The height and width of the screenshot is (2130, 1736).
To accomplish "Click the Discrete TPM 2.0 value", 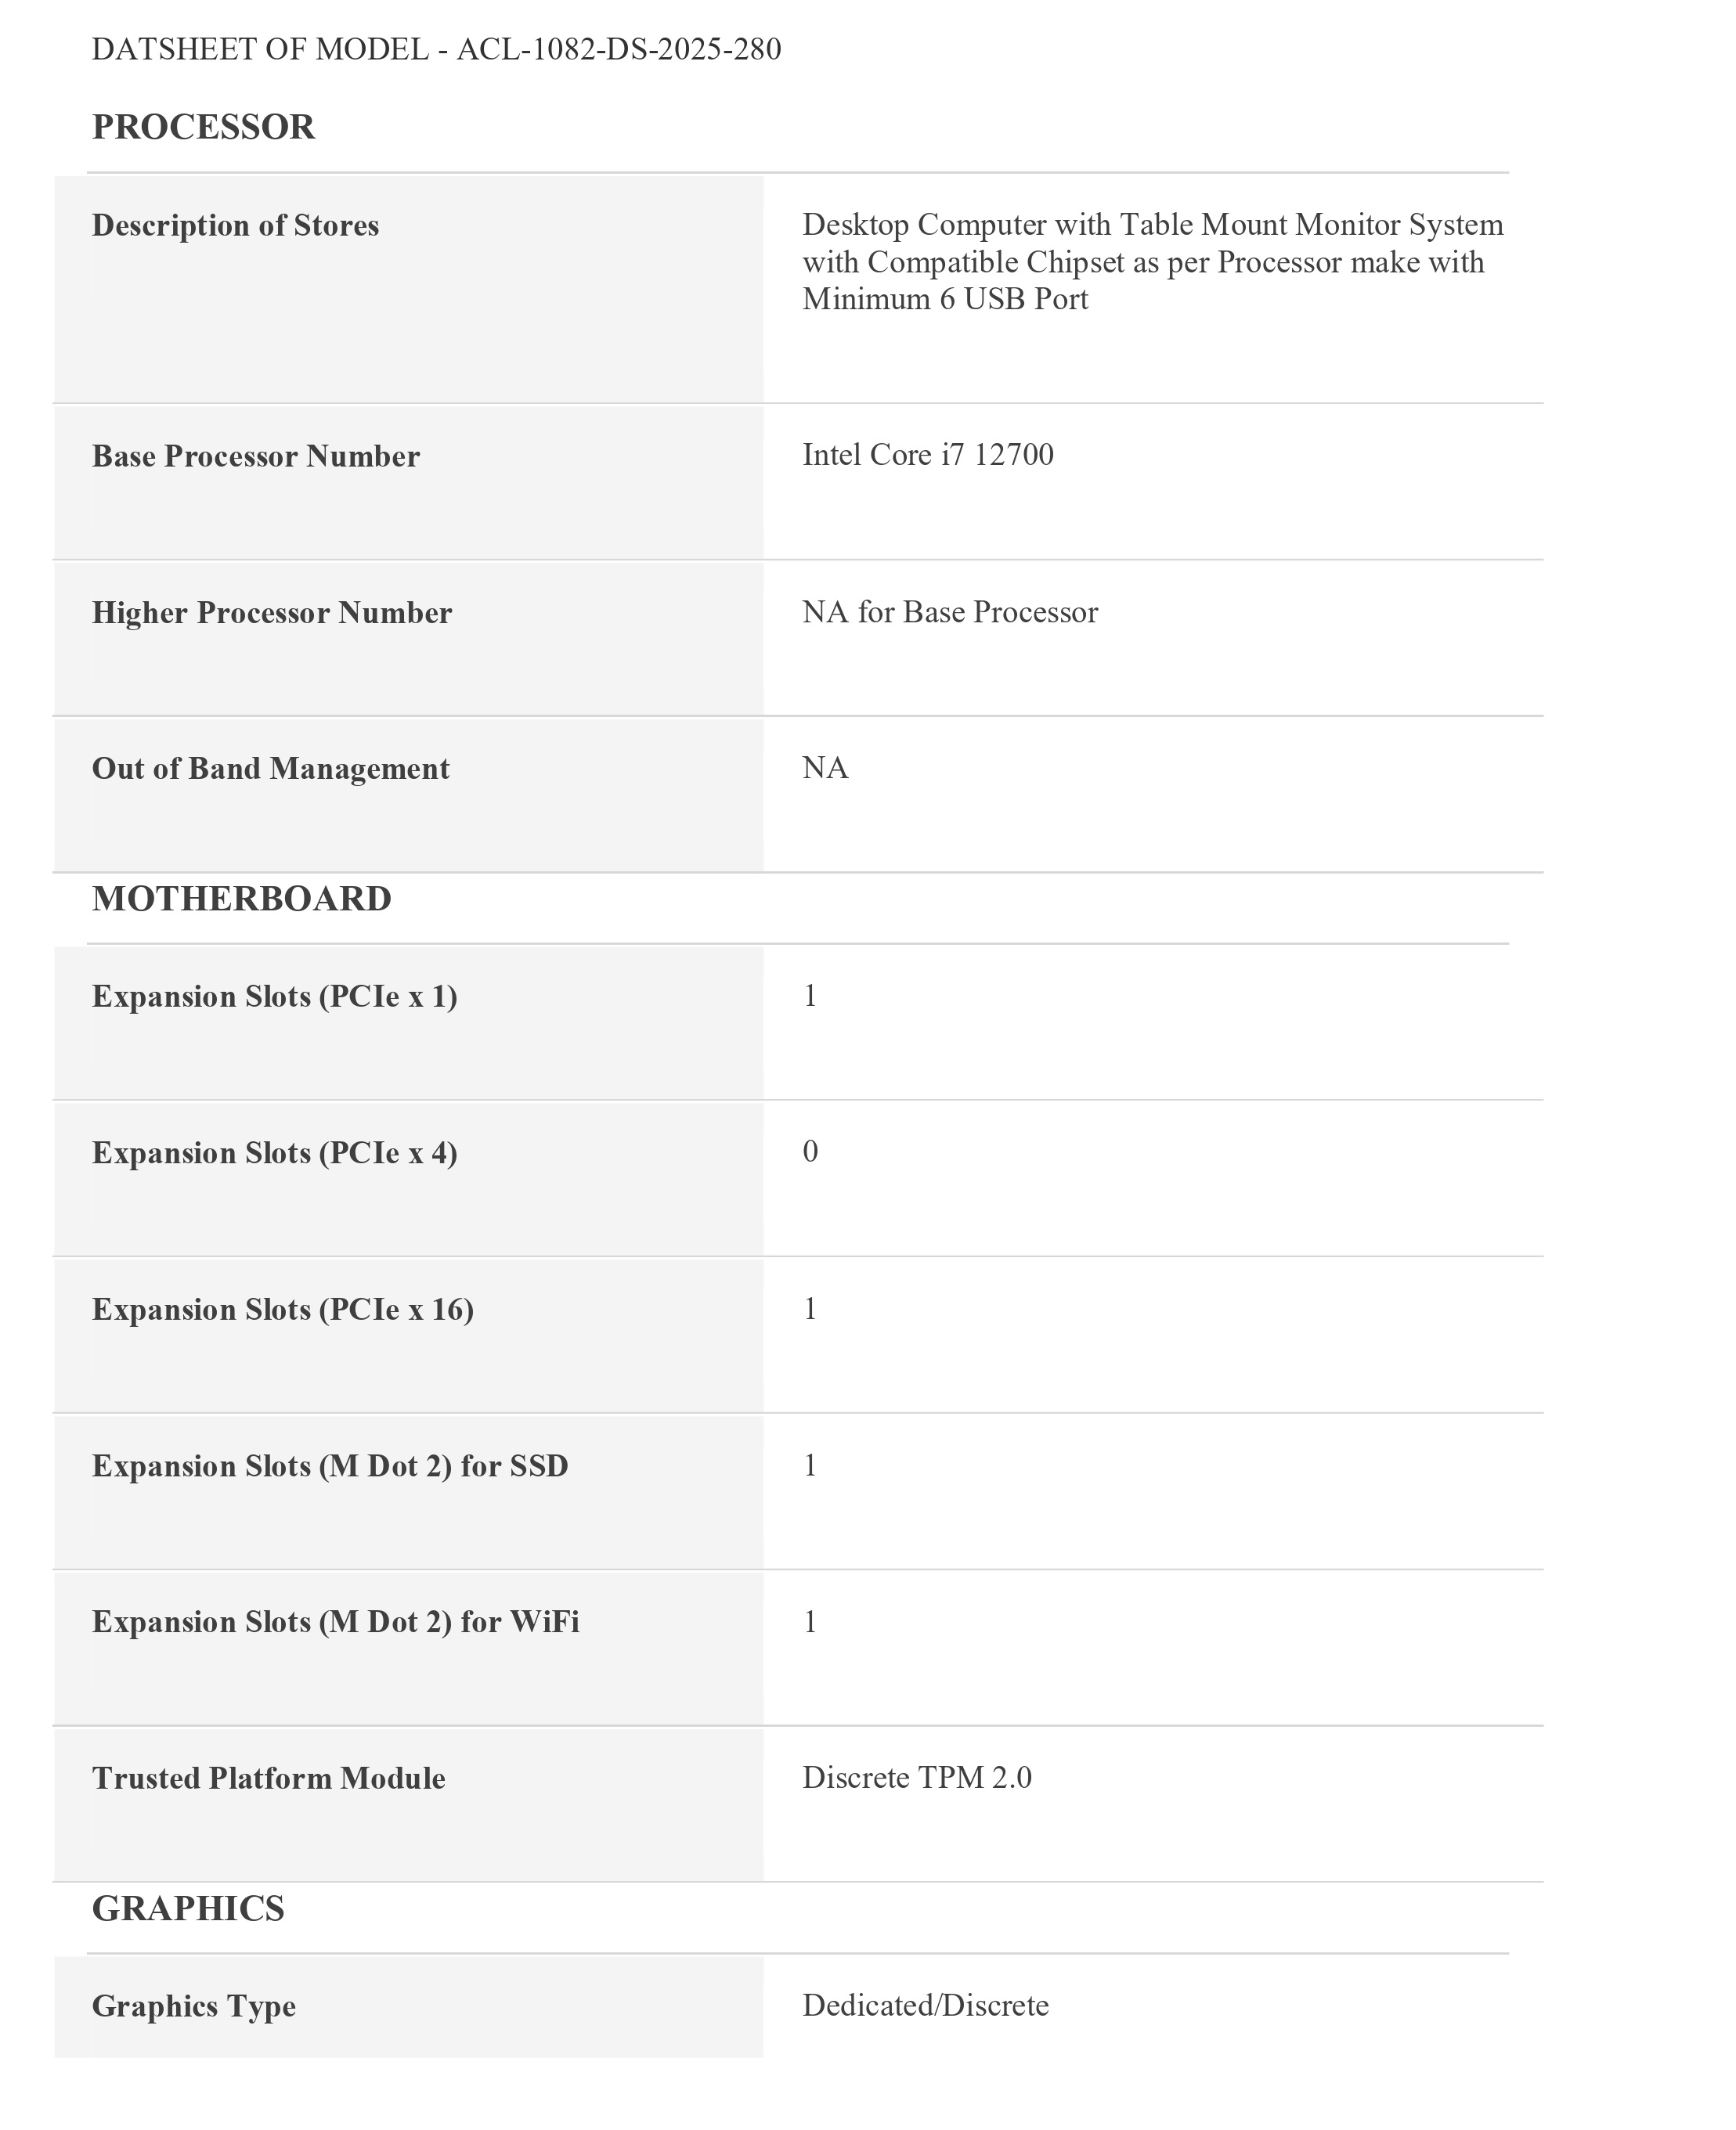I will (916, 1777).
